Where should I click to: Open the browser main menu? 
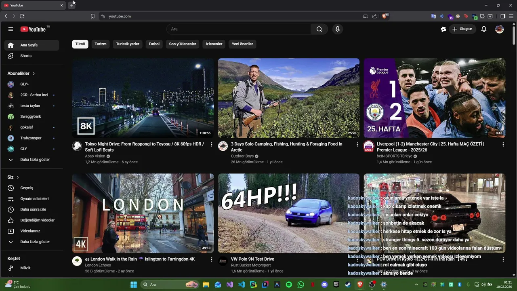(511, 16)
